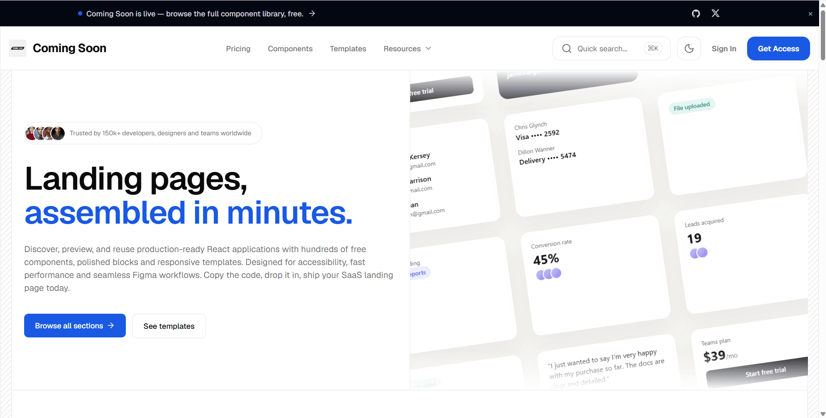Click the arrow icon in Browse all sections
826x418 pixels.
[x=111, y=325]
